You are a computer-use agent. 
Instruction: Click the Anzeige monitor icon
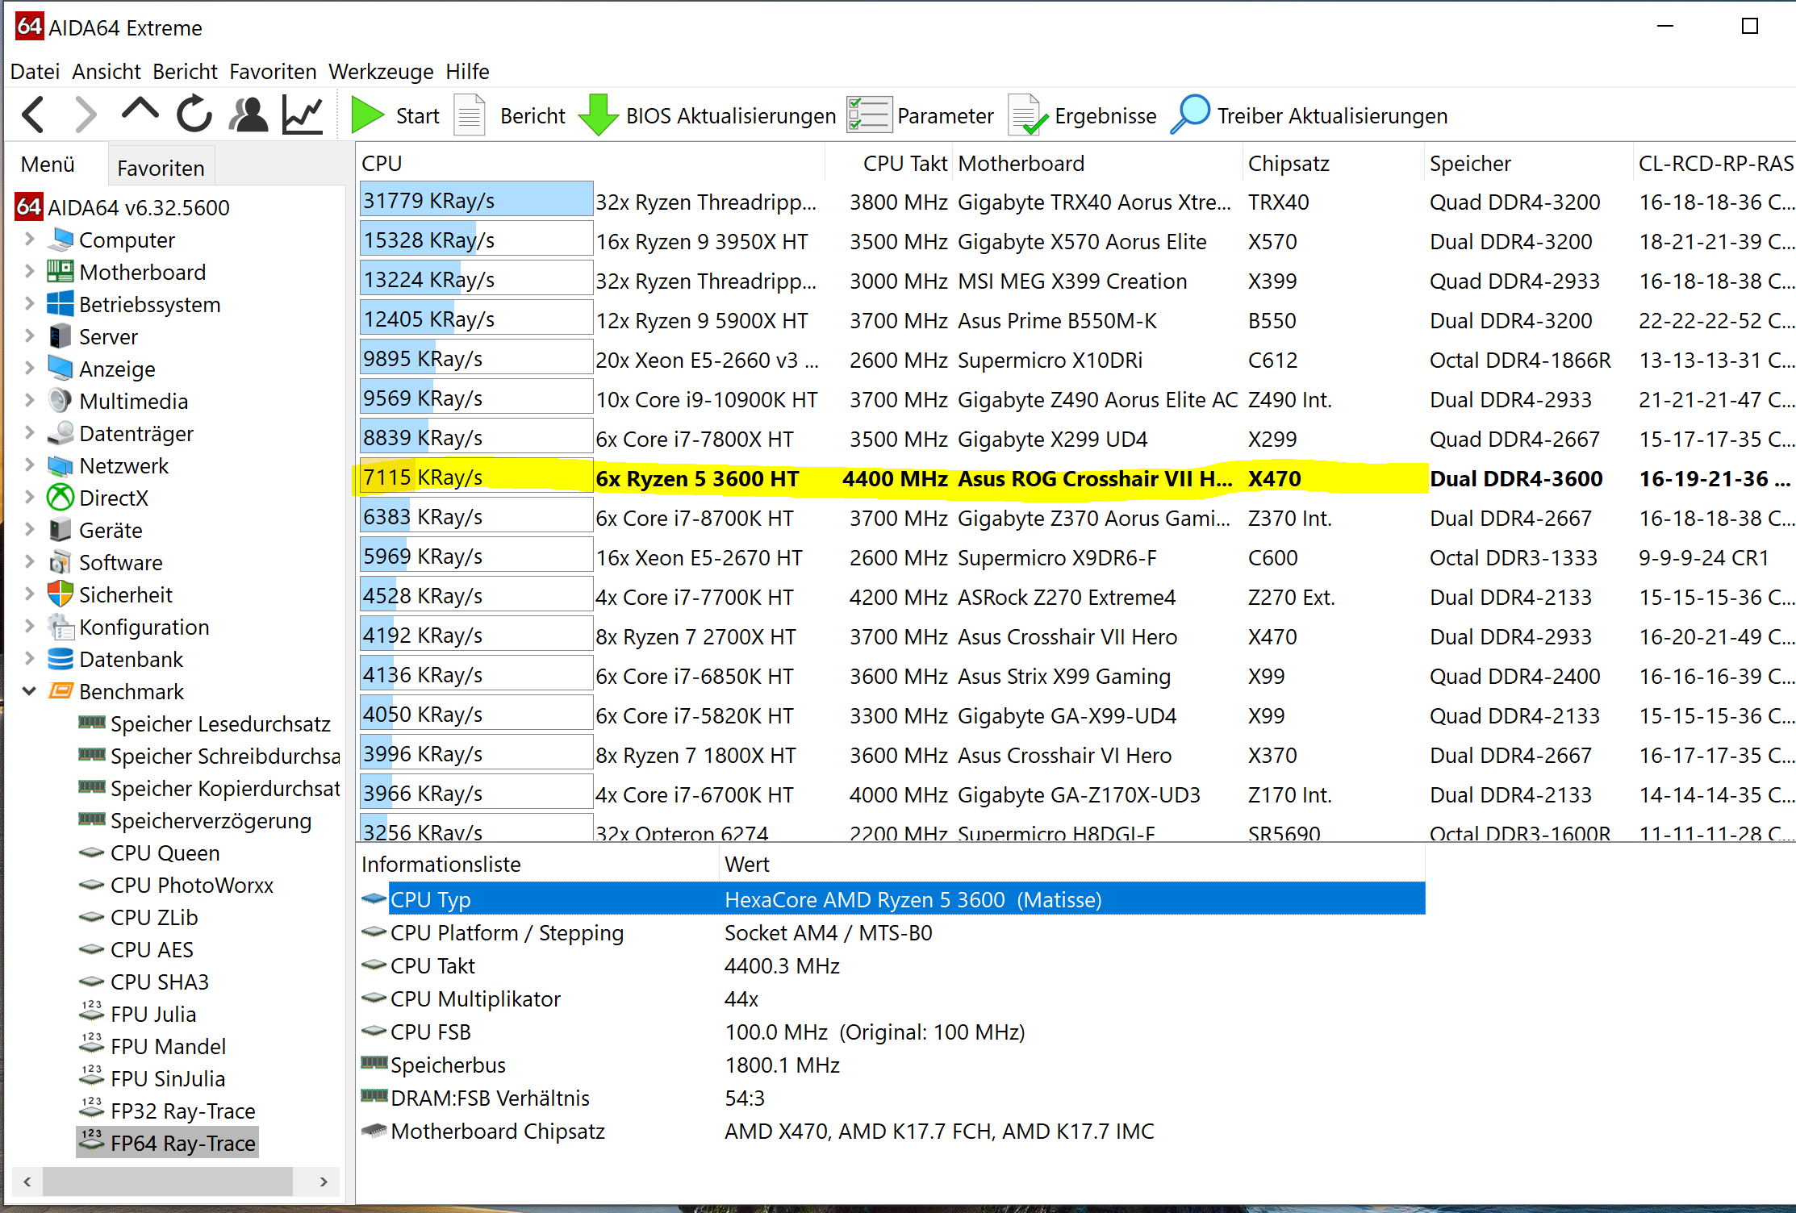coord(61,369)
